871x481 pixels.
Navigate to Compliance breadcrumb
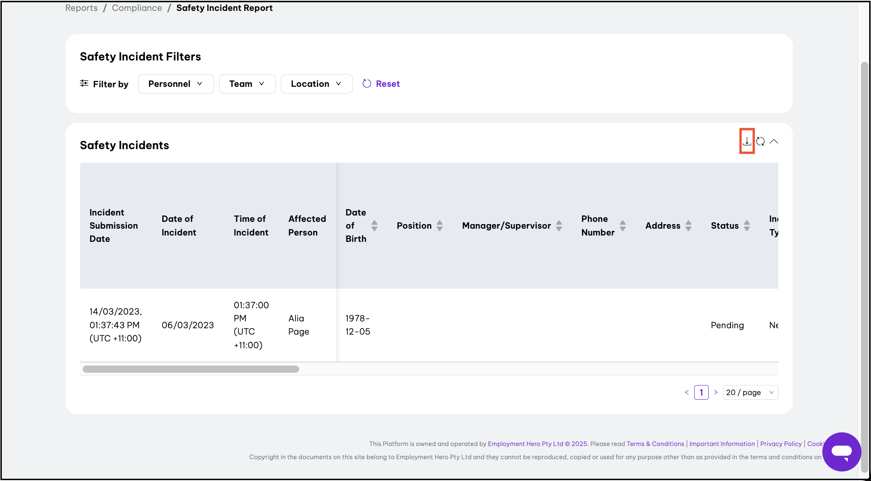pos(137,8)
